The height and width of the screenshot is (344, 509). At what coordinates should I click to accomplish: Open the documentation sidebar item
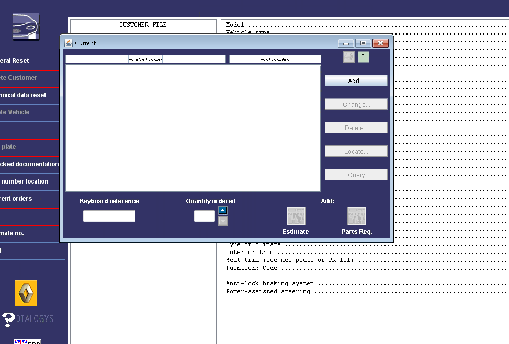pos(29,164)
